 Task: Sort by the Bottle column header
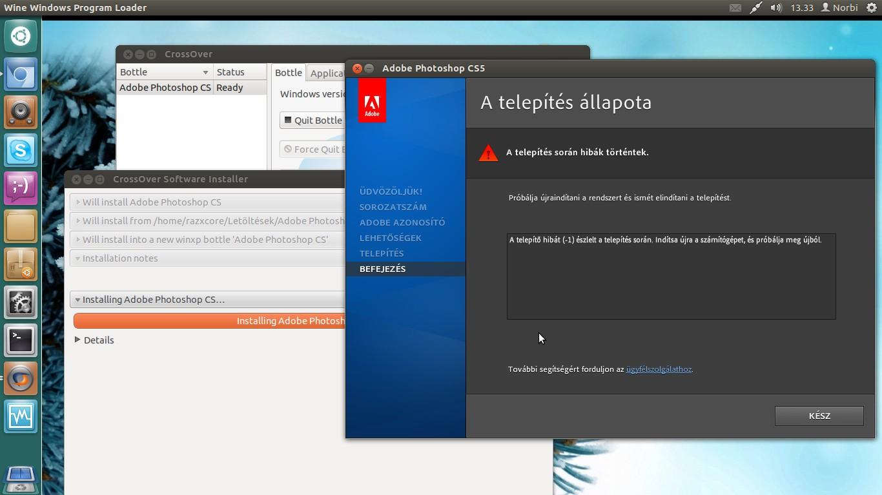(165, 72)
